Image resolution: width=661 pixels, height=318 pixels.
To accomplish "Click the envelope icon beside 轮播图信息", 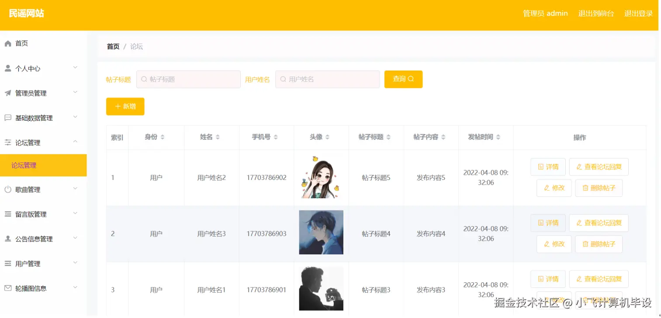I will pyautogui.click(x=8, y=288).
